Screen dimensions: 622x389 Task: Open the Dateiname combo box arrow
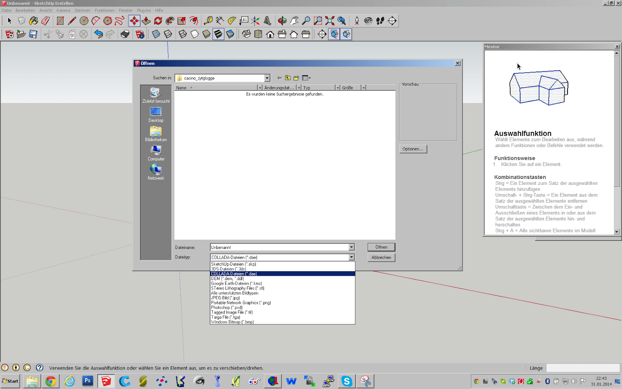click(x=351, y=247)
